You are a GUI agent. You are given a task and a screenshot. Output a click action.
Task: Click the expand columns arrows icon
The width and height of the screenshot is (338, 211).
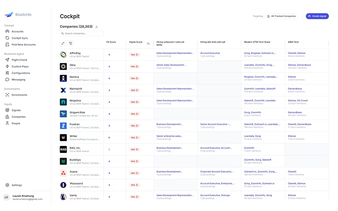[63, 43]
